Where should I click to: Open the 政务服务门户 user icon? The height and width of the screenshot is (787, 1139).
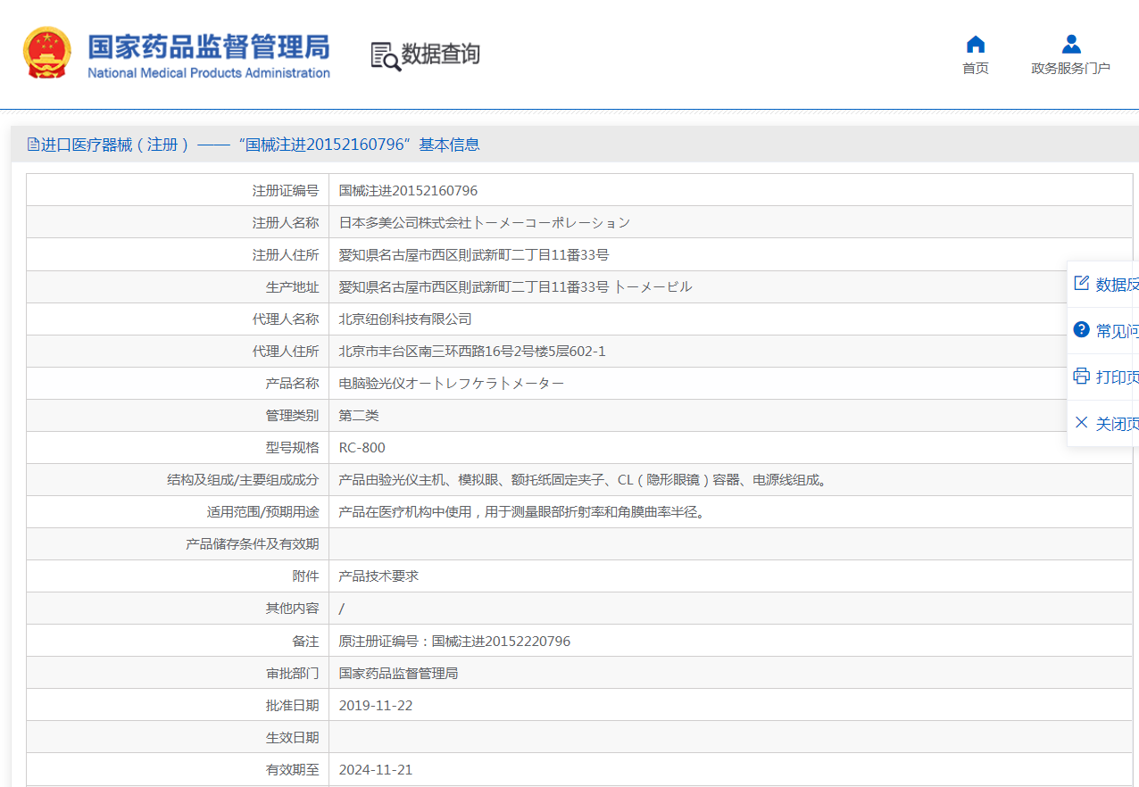1071,45
